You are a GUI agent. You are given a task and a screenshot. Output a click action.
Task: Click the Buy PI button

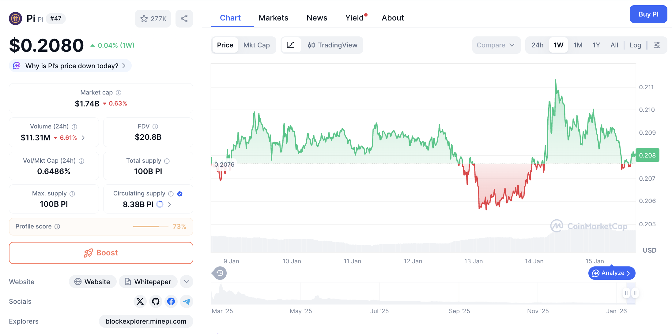click(x=648, y=14)
